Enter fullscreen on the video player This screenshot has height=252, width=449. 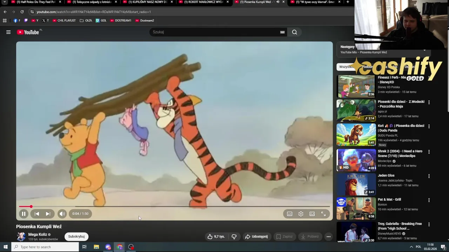(x=323, y=214)
